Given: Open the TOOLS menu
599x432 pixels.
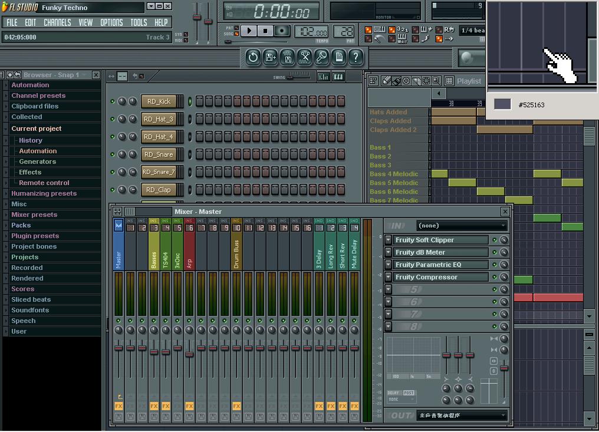Looking at the screenshot, I should [139, 22].
